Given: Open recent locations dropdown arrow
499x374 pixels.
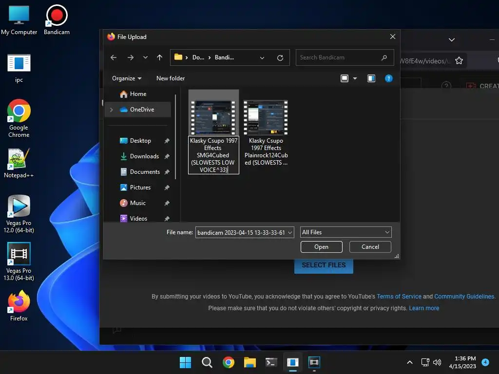Looking at the screenshot, I should (145, 57).
